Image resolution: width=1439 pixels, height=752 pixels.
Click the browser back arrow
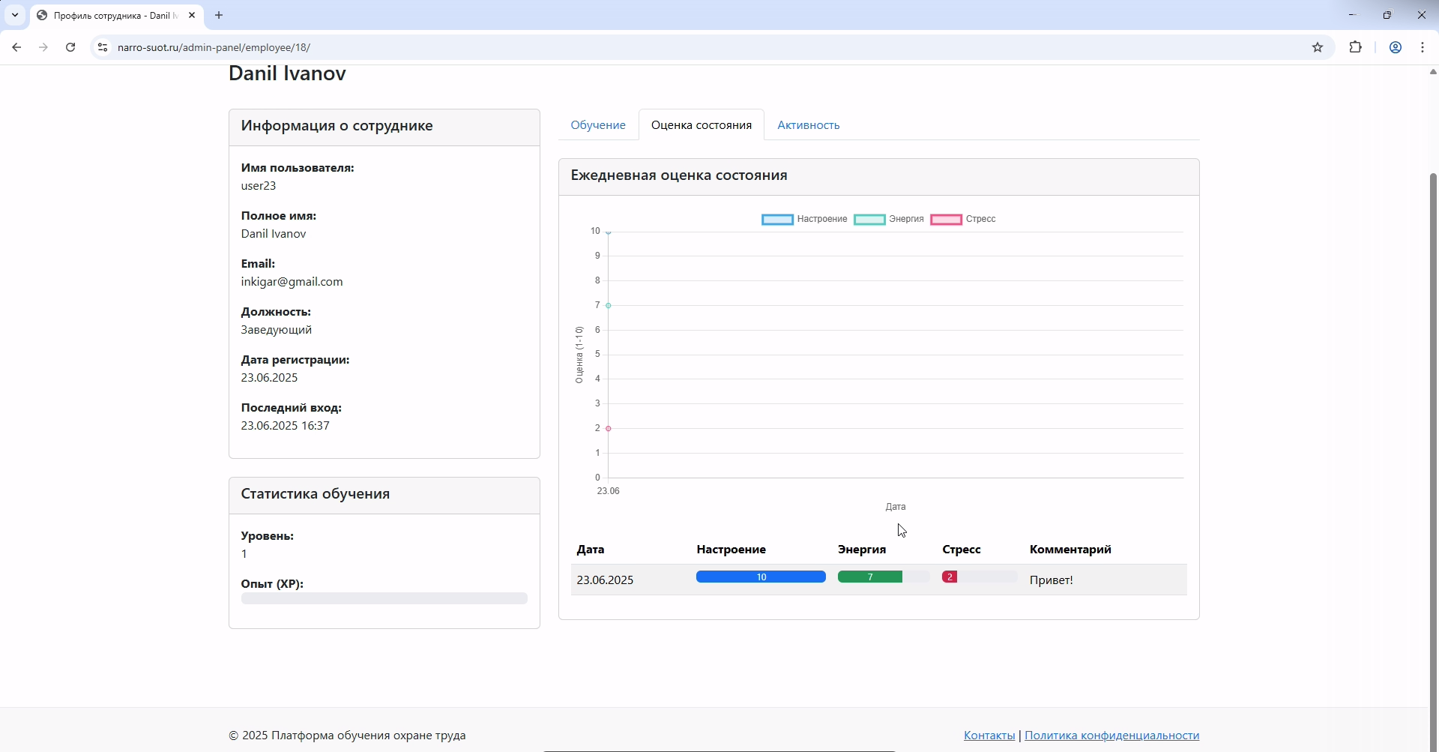point(16,47)
